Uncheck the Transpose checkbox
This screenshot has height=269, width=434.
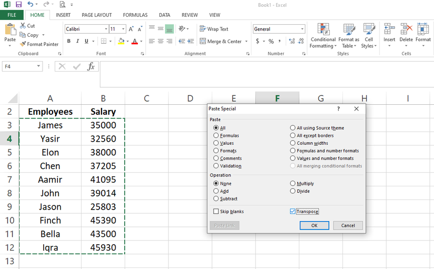(x=293, y=212)
